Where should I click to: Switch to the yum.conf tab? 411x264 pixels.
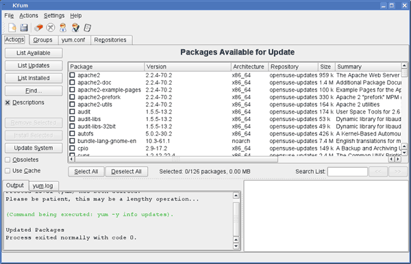pos(73,40)
